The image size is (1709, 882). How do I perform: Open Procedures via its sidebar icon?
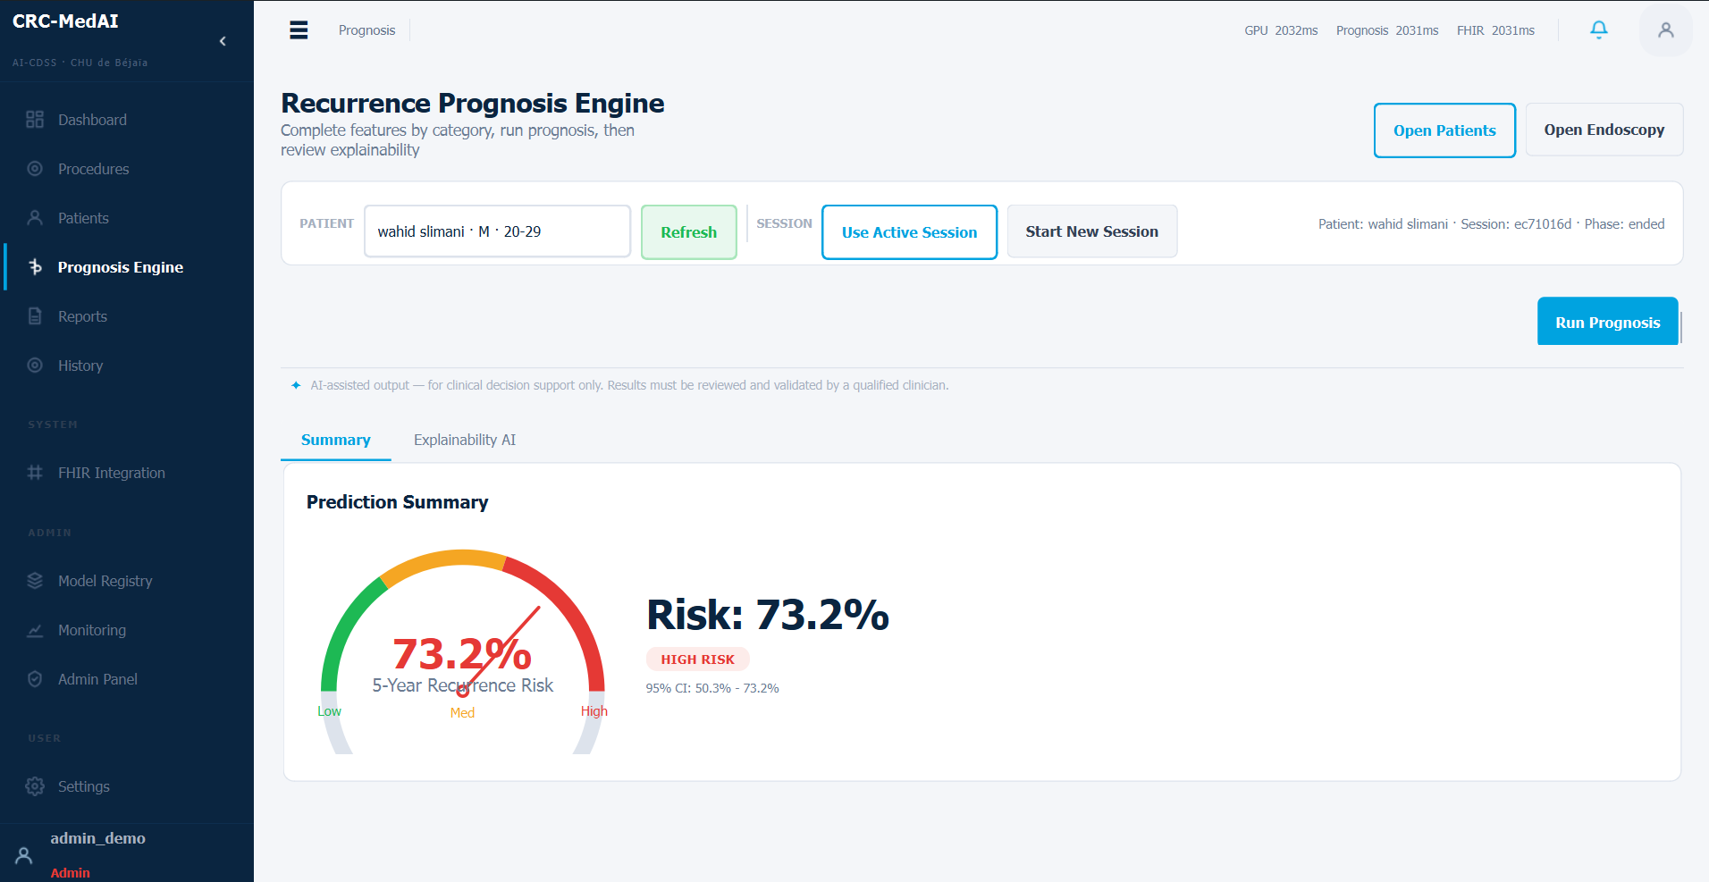pyautogui.click(x=35, y=169)
